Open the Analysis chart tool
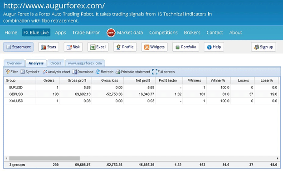283x171 pixels. coord(56,72)
